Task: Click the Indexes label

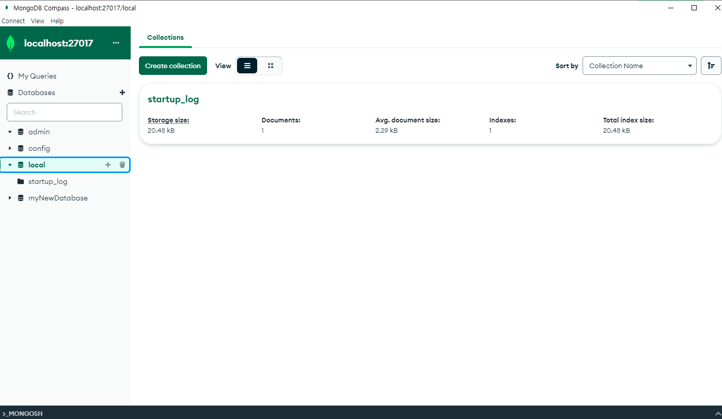Action: tap(503, 120)
